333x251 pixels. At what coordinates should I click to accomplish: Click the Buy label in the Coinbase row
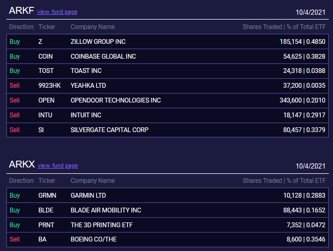[15, 57]
